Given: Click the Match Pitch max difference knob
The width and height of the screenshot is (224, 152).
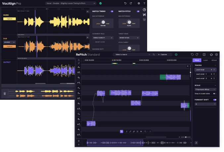Looking at the screenshot, I should tap(129, 22).
